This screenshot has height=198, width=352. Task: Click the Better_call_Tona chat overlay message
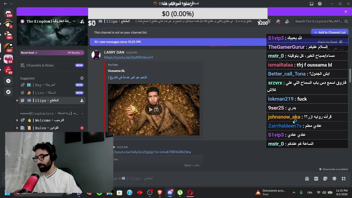307,74
